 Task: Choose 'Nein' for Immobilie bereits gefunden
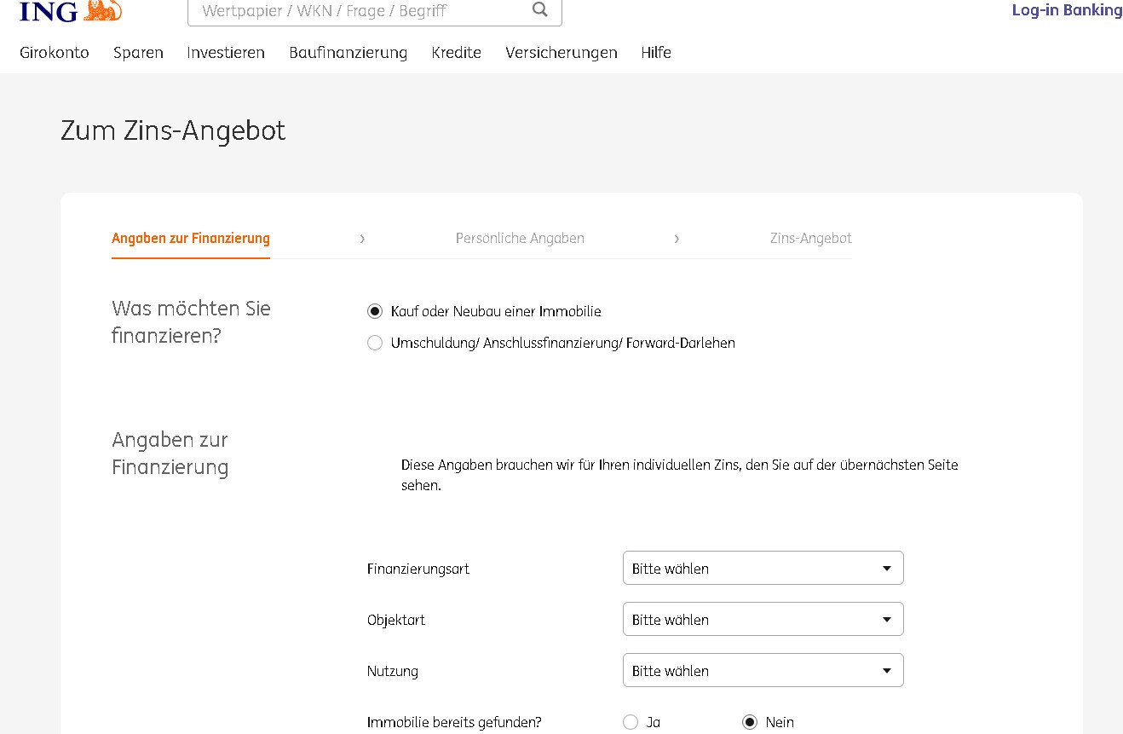coord(750,722)
